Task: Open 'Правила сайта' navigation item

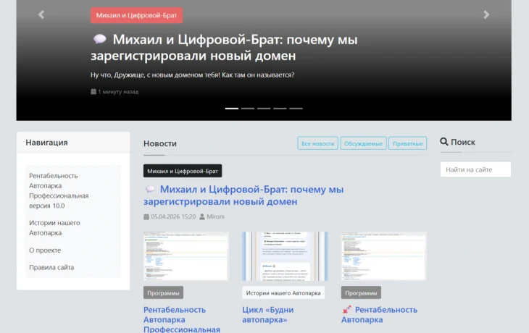Action: pyautogui.click(x=51, y=267)
